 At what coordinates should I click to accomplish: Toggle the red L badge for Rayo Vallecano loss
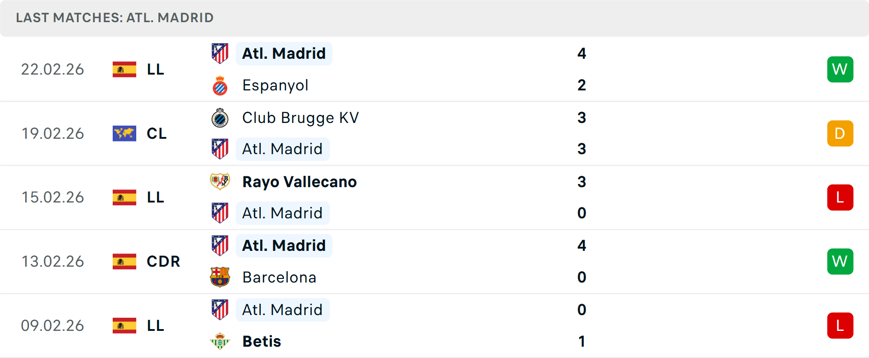(840, 198)
